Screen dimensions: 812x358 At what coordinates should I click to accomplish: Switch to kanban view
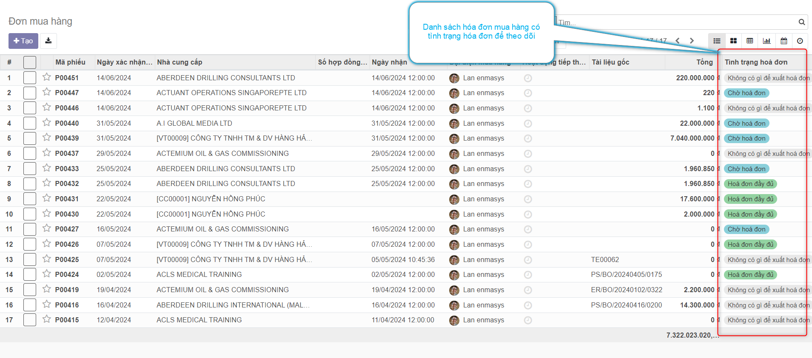733,41
